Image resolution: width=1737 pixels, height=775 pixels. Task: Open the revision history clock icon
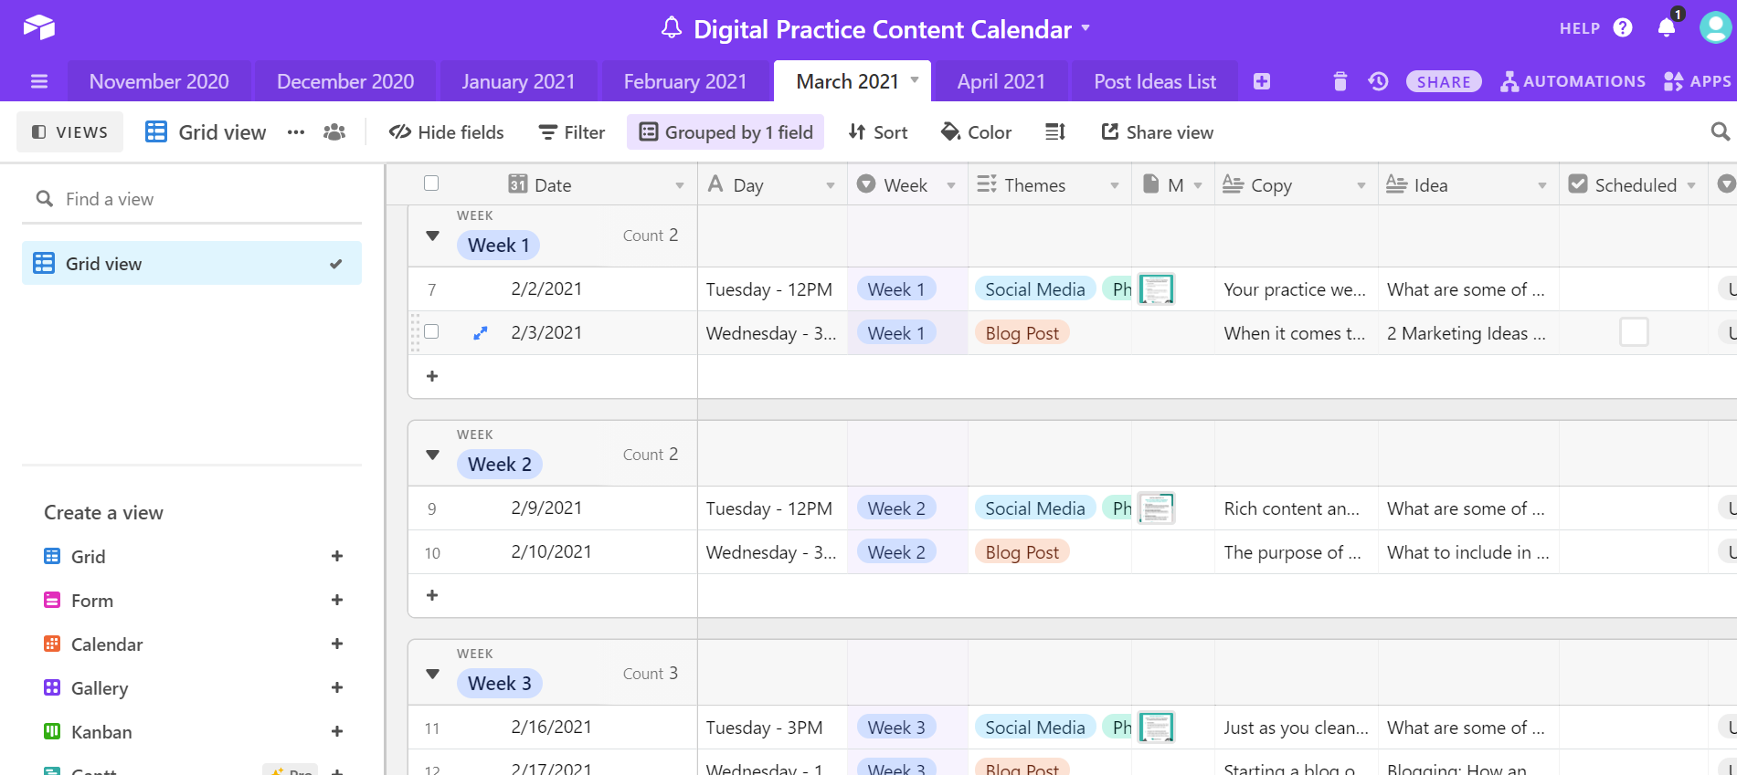tap(1378, 82)
